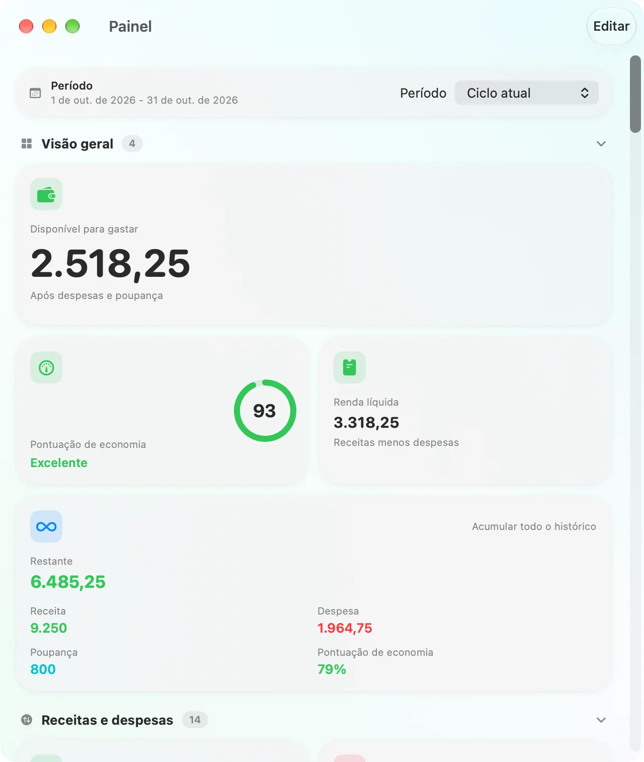Open the Renda líquida card
The height and width of the screenshot is (762, 644).
click(x=465, y=411)
